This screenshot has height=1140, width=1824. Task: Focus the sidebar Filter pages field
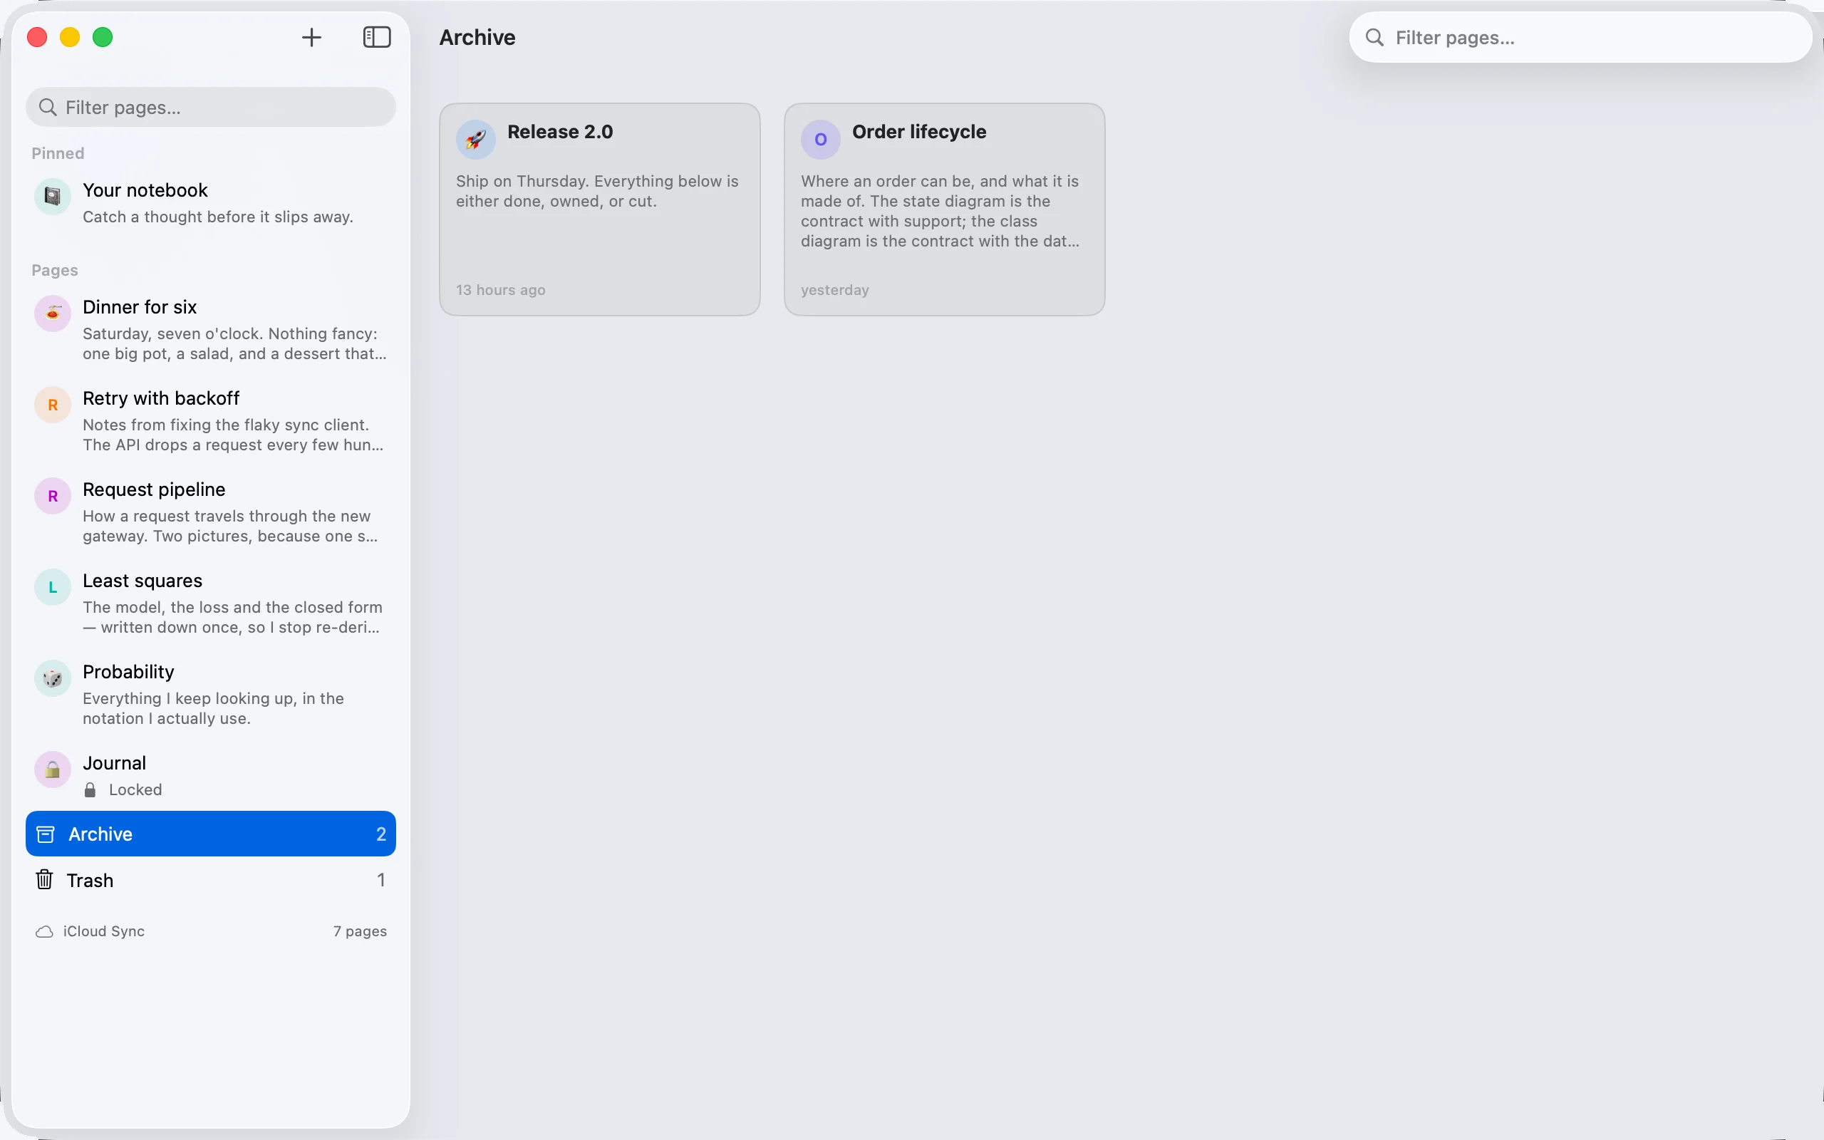(210, 107)
